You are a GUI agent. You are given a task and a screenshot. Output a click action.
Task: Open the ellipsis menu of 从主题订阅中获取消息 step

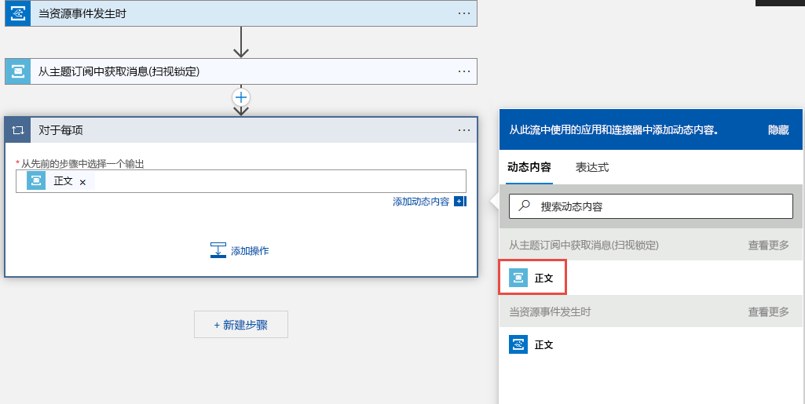point(464,71)
